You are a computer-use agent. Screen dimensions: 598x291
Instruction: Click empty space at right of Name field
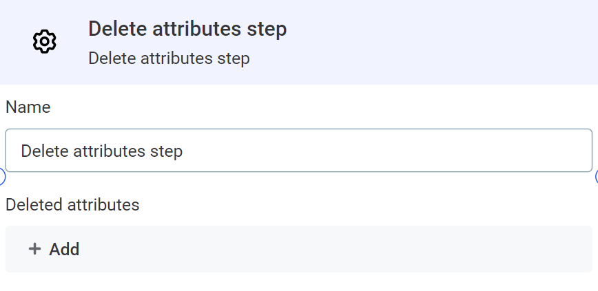coord(448,151)
